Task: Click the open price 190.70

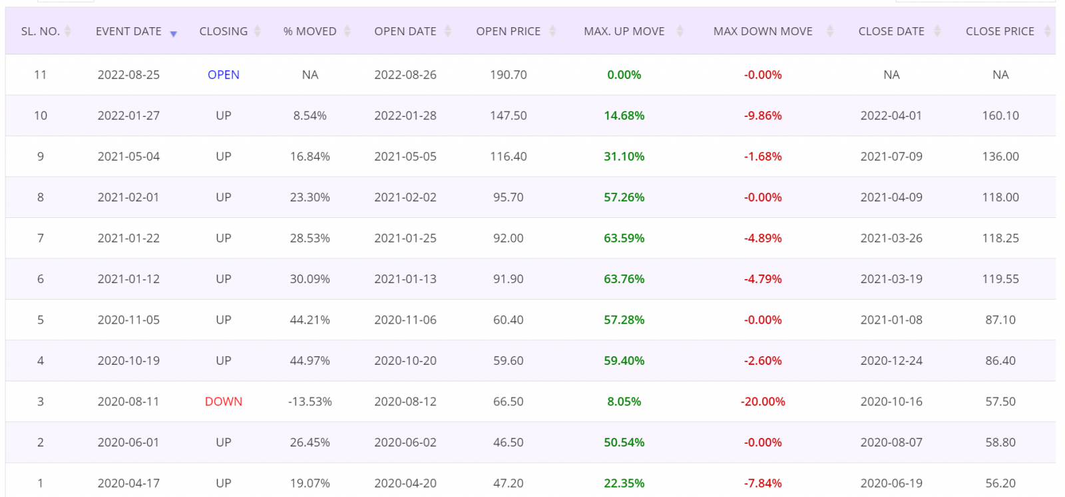Action: tap(509, 75)
